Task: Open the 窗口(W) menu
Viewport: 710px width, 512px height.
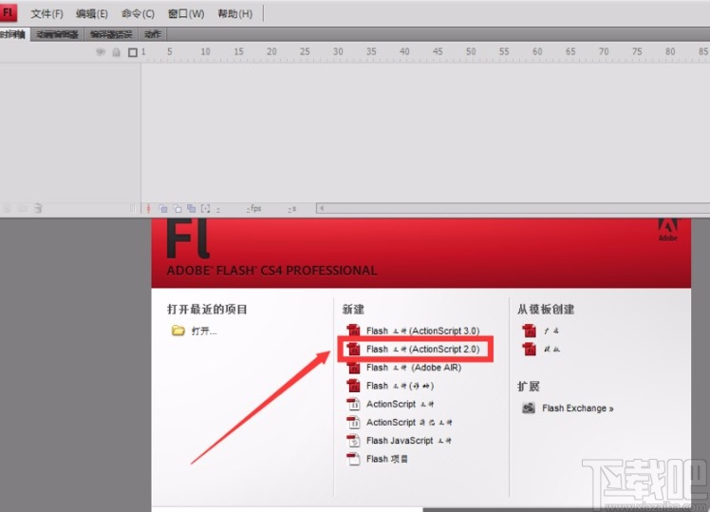Action: click(x=186, y=13)
